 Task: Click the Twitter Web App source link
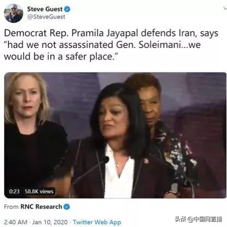[97, 222]
